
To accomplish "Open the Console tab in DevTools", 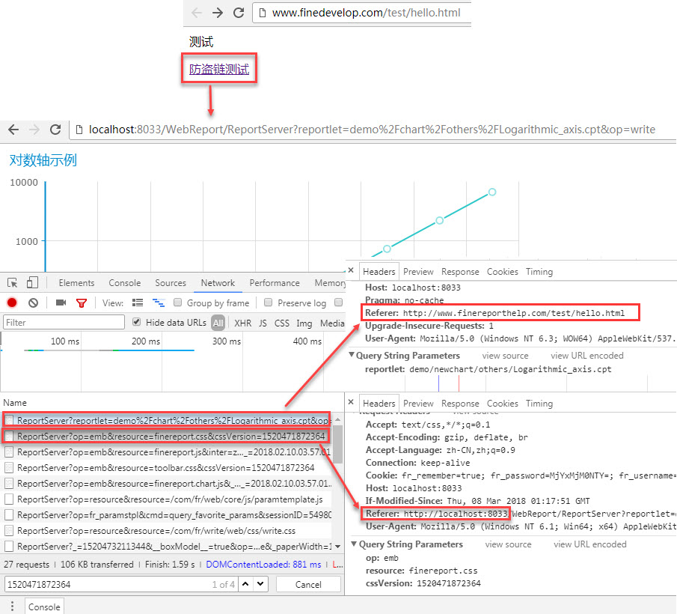I will point(125,283).
